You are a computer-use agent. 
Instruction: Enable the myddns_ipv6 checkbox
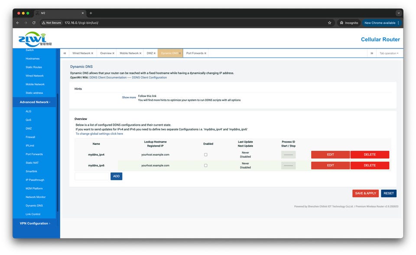click(205, 166)
